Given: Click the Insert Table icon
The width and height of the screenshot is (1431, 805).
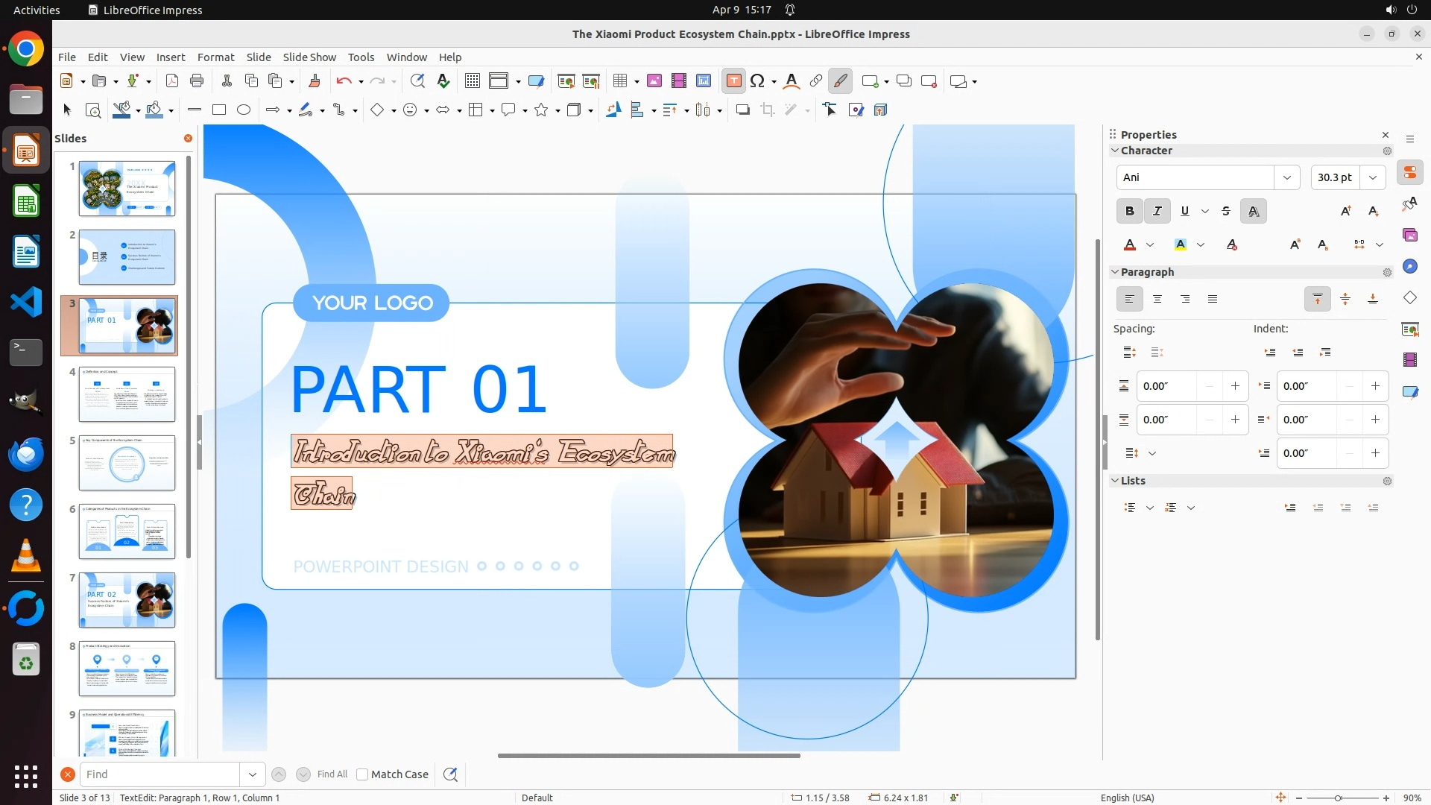Looking at the screenshot, I should click(x=619, y=81).
